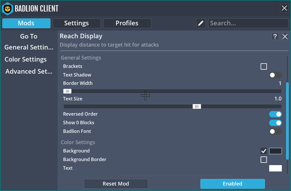This screenshot has height=191, width=291.
Task: Jump to Color Settings in sidebar
Action: [x=26, y=59]
